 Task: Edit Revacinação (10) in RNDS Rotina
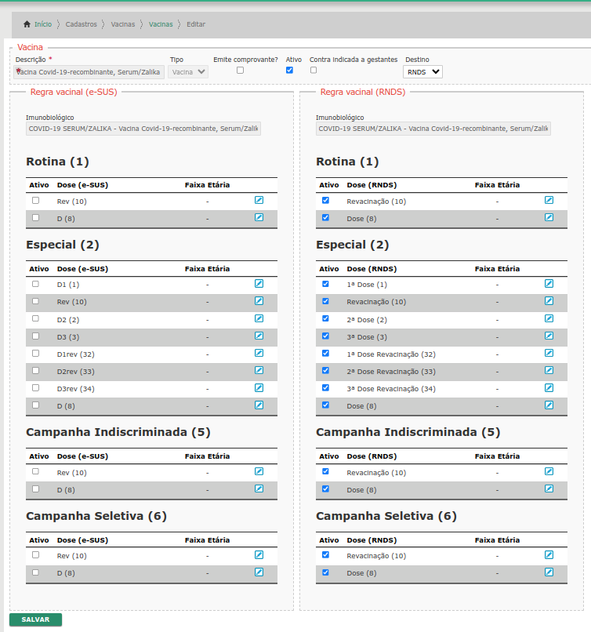(549, 200)
